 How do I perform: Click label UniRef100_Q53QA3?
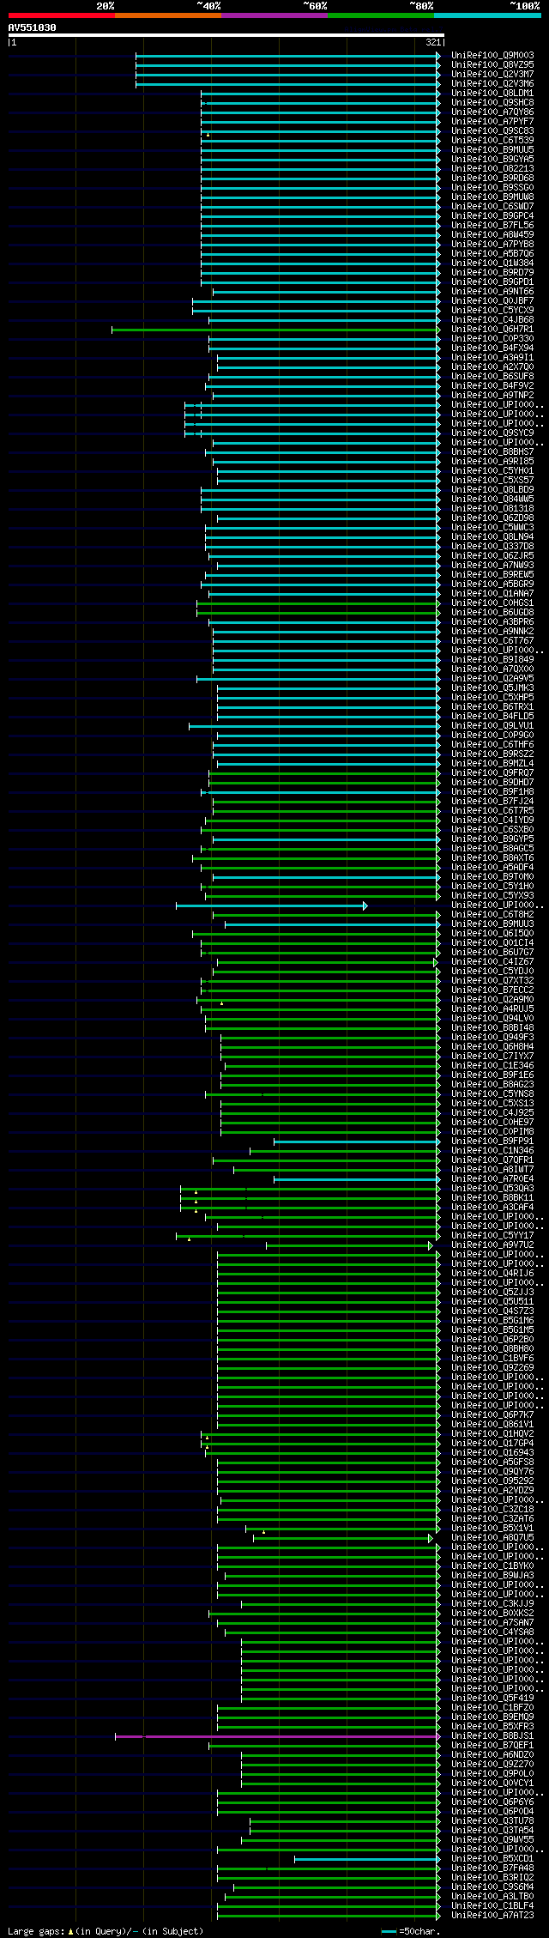coord(492,1189)
